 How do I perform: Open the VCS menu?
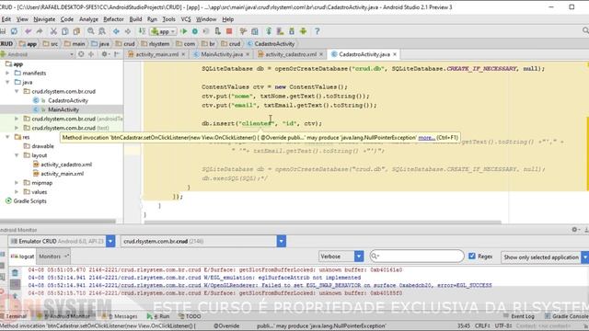click(186, 19)
